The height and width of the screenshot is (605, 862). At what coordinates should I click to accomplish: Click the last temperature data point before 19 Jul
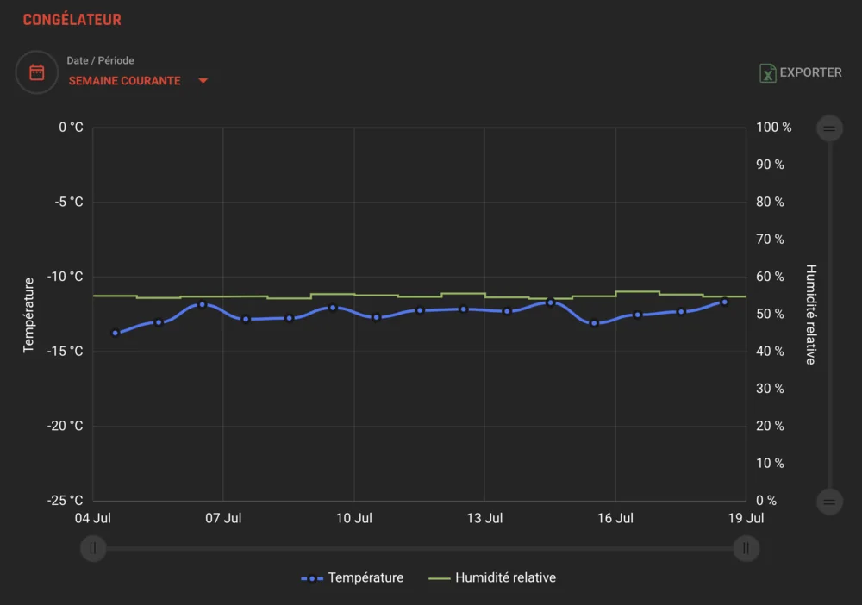point(725,302)
